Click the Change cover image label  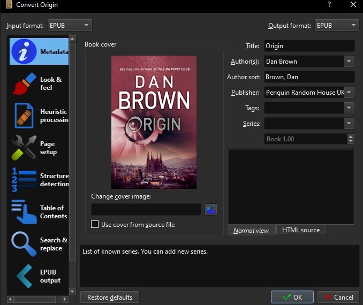[121, 196]
